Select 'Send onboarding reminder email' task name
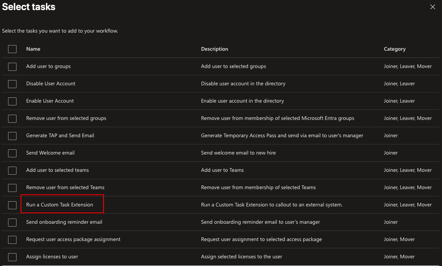Screen dimensions: 442x266 64,222
